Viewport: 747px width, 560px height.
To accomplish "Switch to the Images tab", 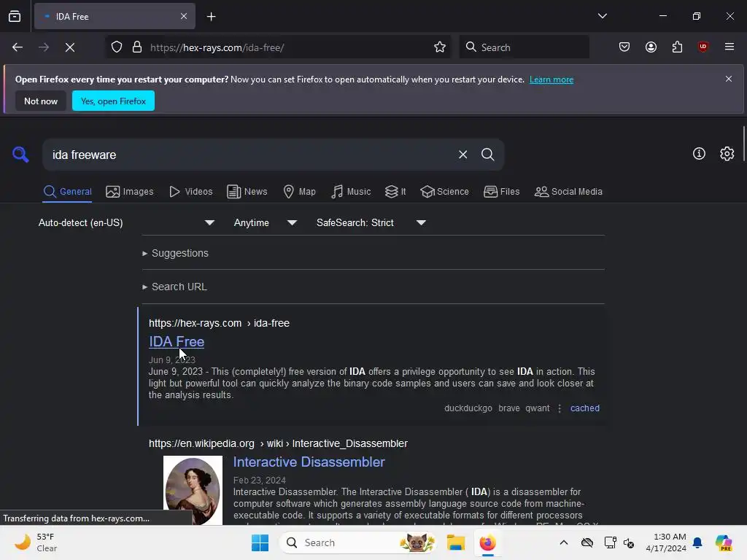I will 130,192.
